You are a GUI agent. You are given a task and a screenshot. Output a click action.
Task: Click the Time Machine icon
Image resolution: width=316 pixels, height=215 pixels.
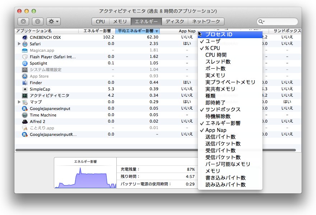(25, 115)
